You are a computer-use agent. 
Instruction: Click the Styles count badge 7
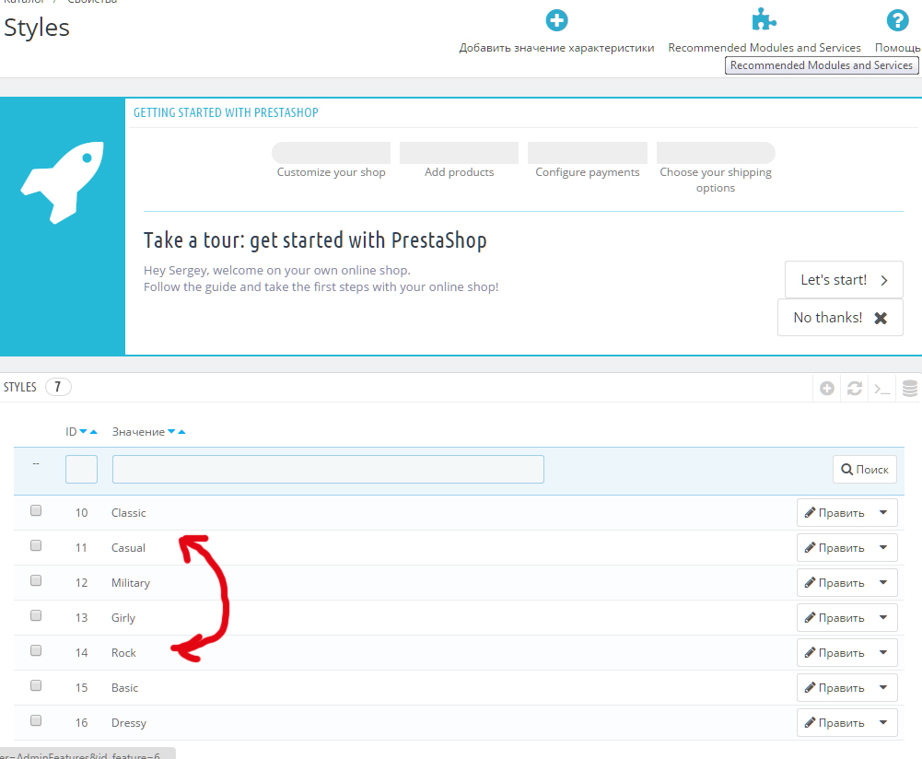pos(58,387)
